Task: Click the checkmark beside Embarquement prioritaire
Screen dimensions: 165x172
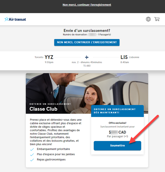Action: [x=32, y=150]
